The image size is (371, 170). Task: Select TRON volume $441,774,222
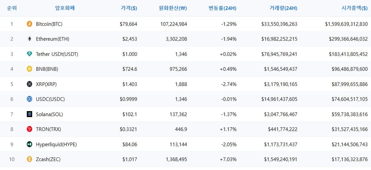tap(283, 129)
